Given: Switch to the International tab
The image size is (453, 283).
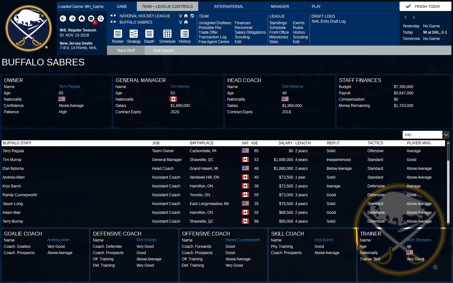Looking at the screenshot, I should [x=229, y=6].
